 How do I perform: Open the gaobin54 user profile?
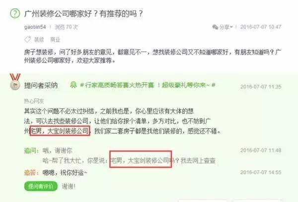pos(35,27)
